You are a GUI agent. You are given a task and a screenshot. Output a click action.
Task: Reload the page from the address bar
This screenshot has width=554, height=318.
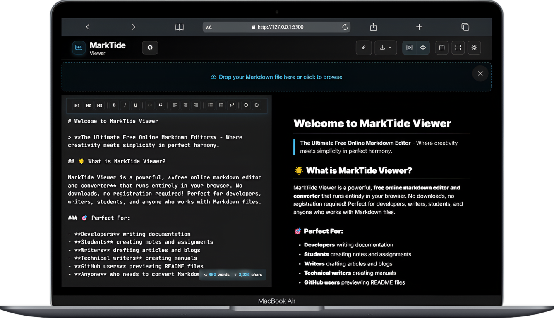345,27
